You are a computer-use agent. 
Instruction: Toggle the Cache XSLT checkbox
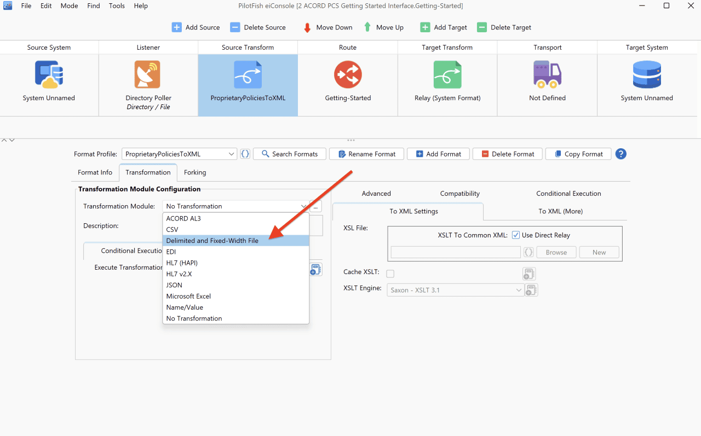[390, 274]
